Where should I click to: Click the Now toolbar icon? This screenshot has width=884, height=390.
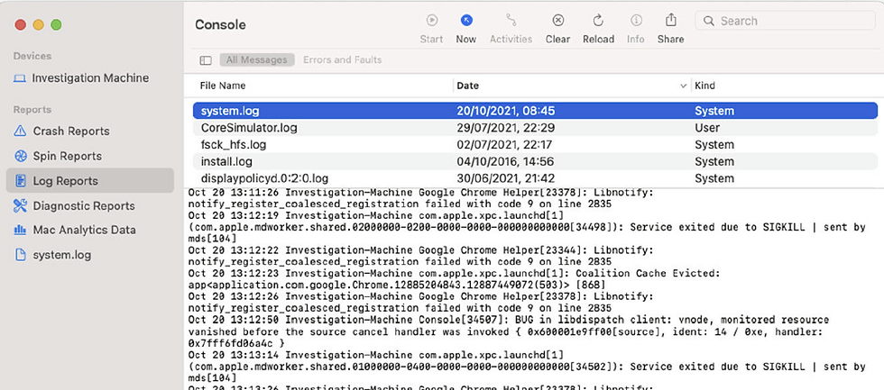point(466,21)
